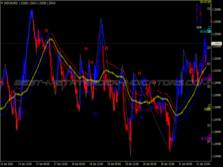The height and width of the screenshot is (167, 223).
Task: Click the 17 Jan 12:00 time label
Action: (61, 164)
